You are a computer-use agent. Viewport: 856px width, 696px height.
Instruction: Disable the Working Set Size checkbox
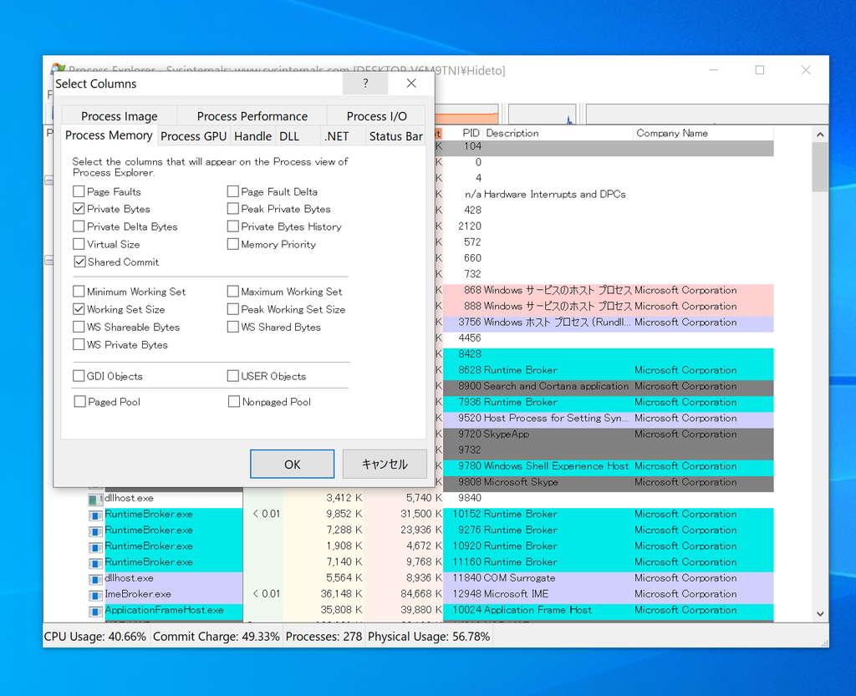click(x=79, y=309)
